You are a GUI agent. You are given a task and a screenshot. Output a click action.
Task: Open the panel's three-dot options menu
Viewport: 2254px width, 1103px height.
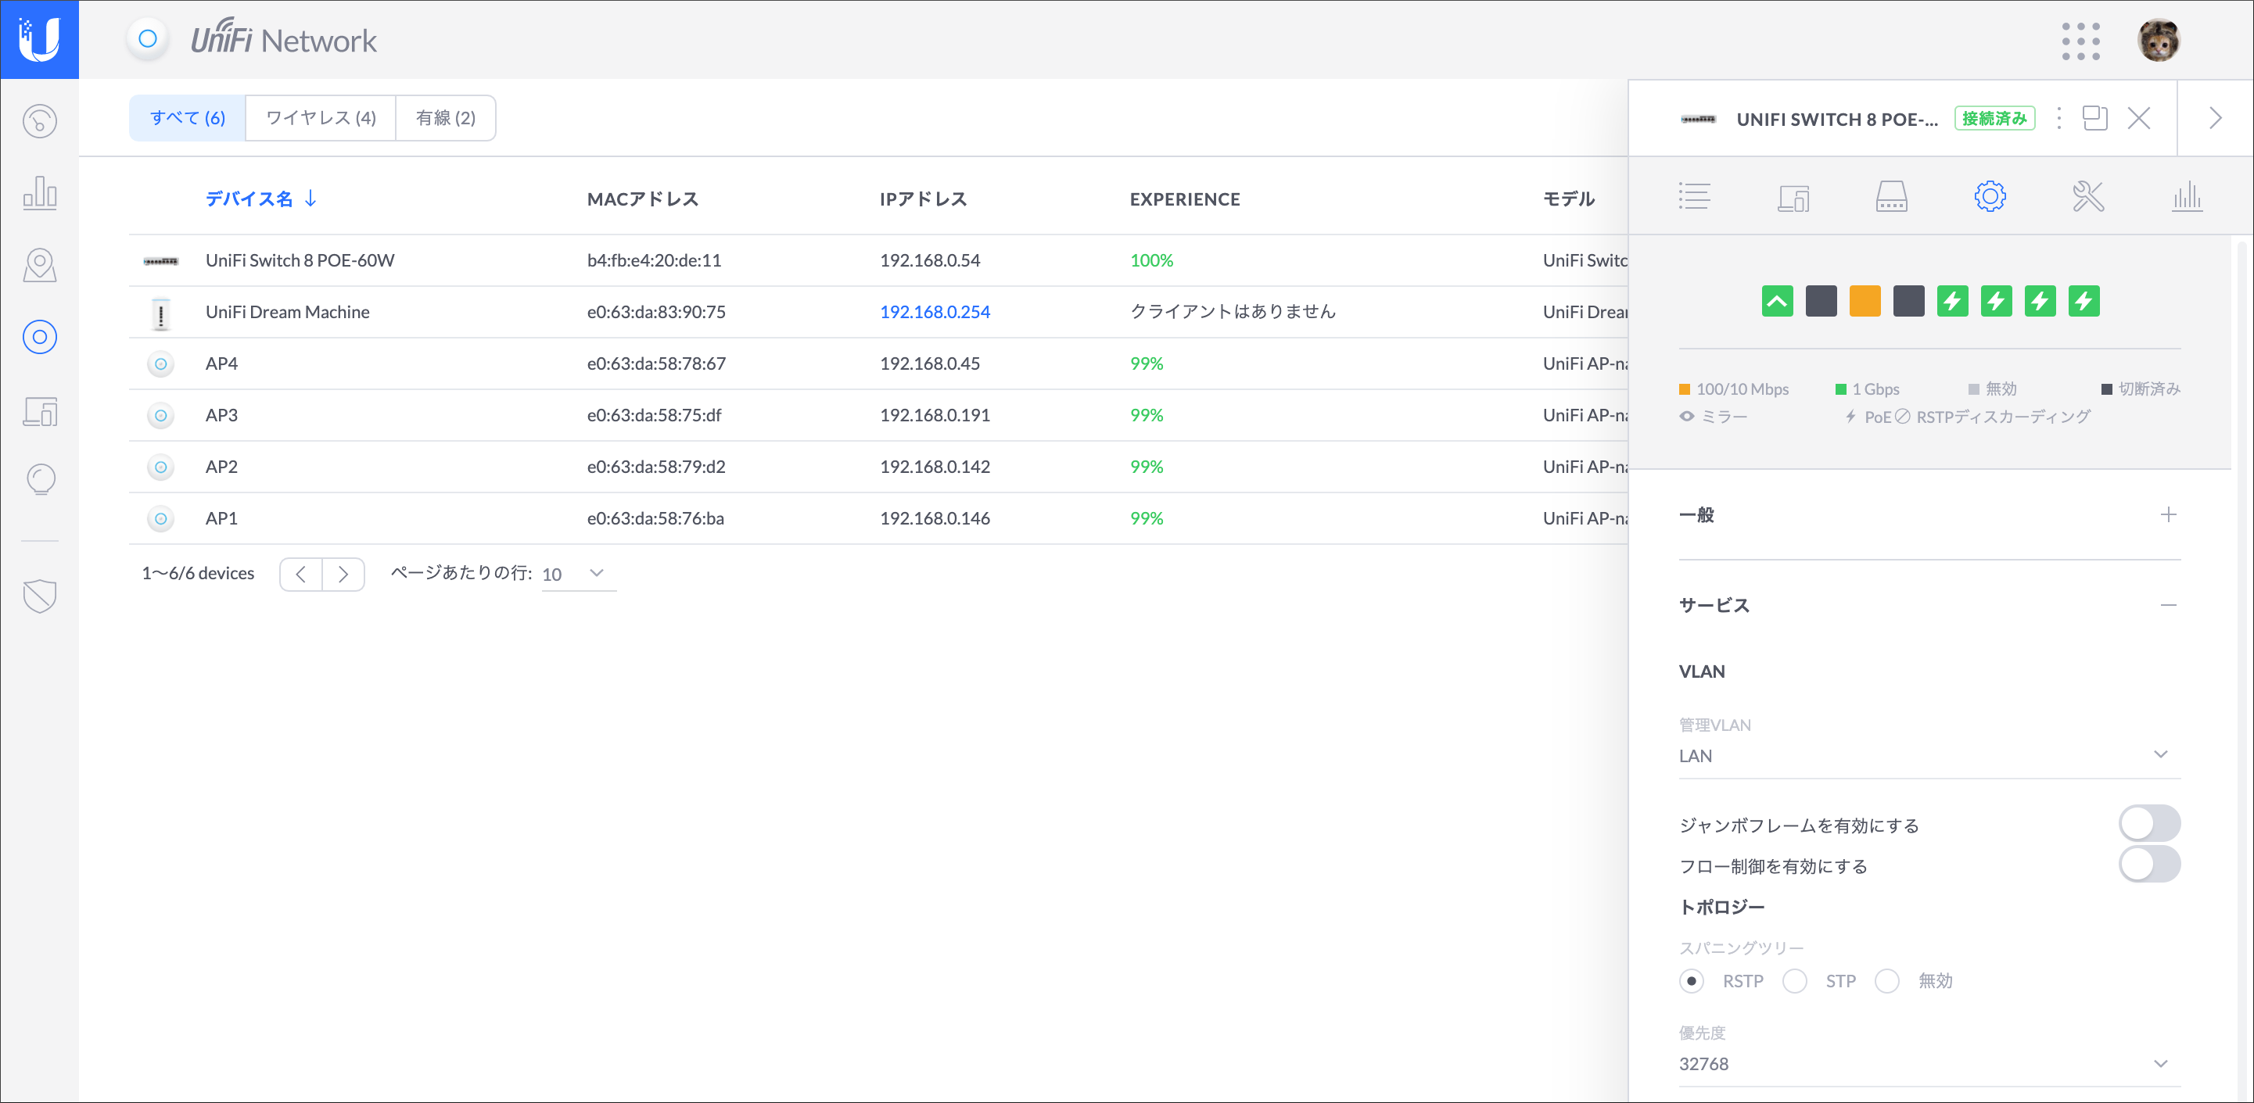pyautogui.click(x=2059, y=118)
